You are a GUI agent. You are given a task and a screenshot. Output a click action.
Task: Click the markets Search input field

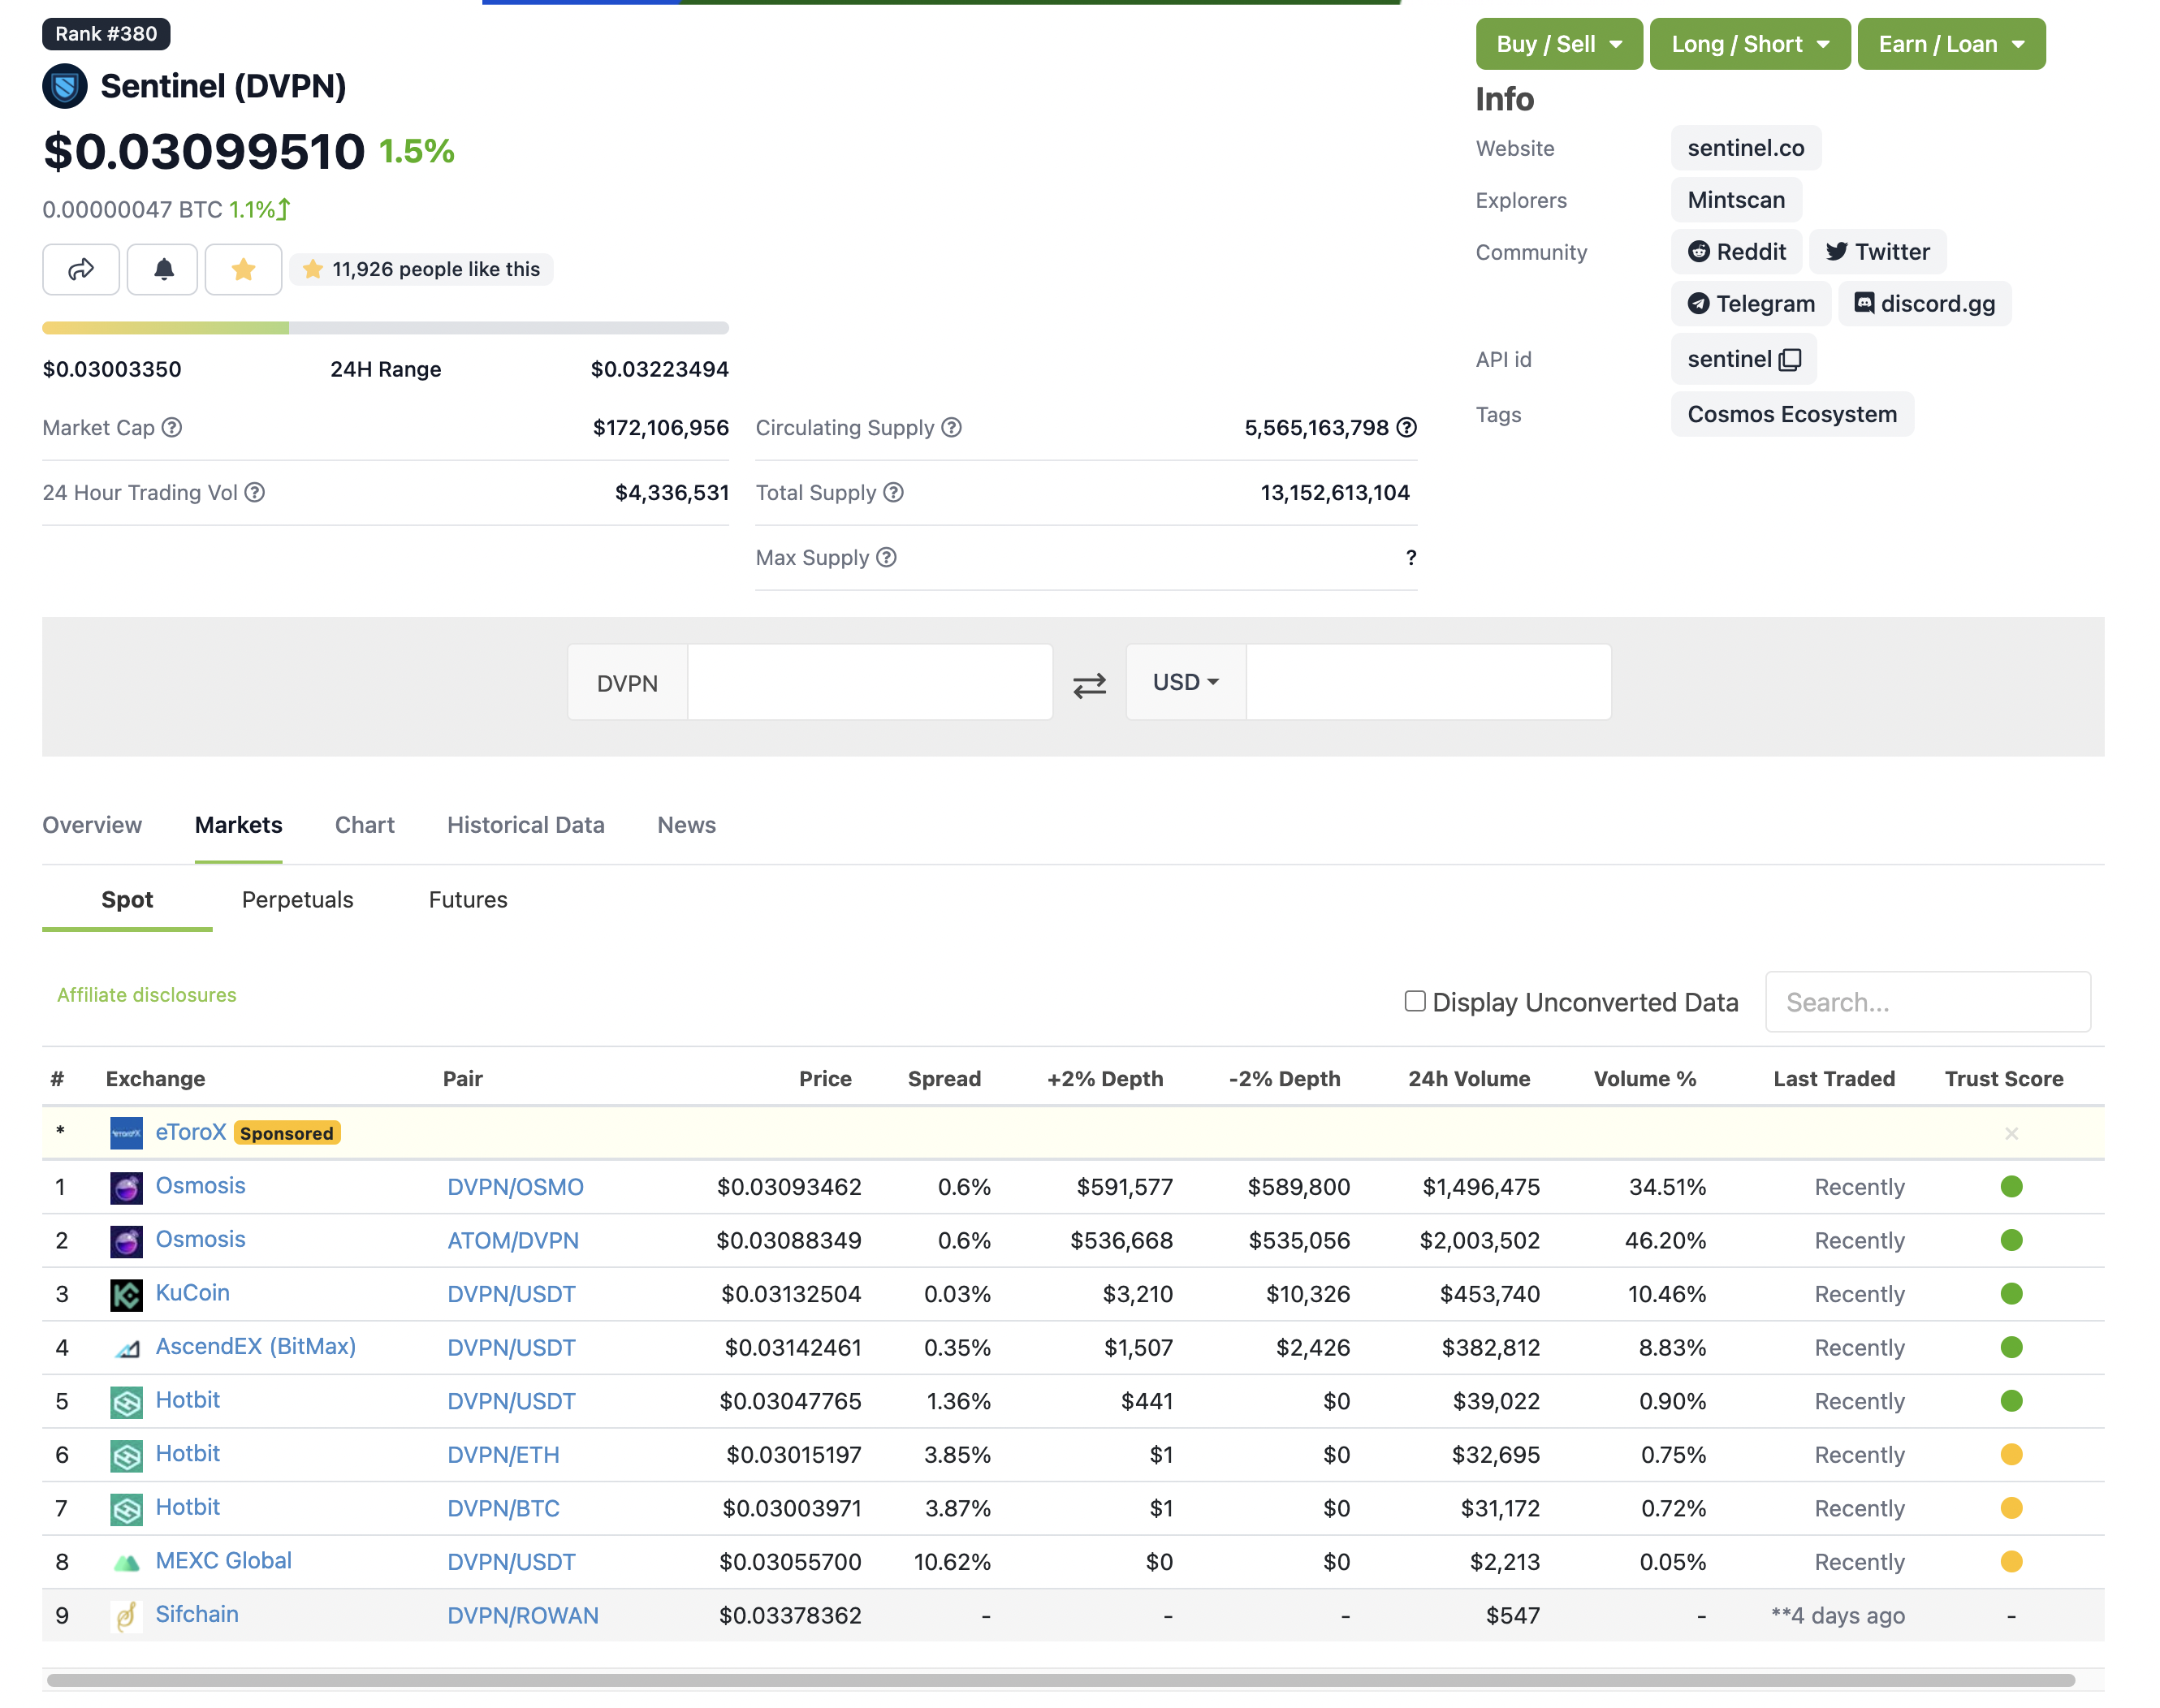(1927, 1002)
